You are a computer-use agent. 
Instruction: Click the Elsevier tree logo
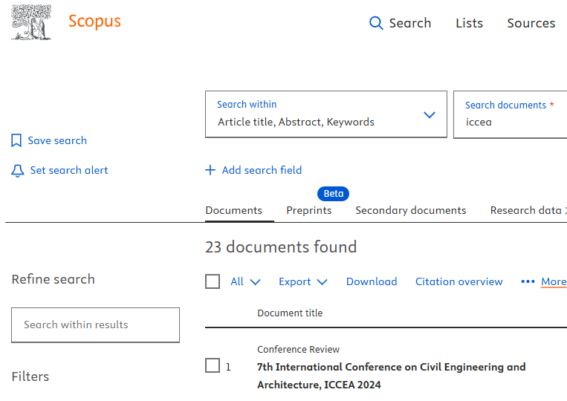(31, 22)
